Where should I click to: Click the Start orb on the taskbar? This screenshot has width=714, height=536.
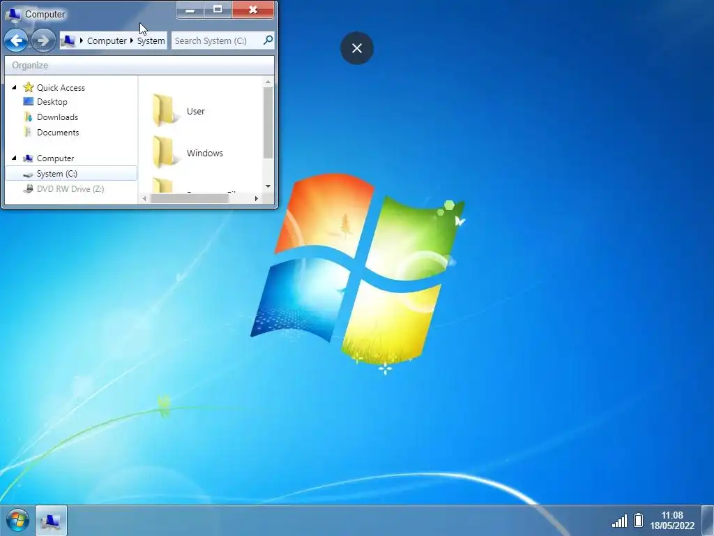17,520
